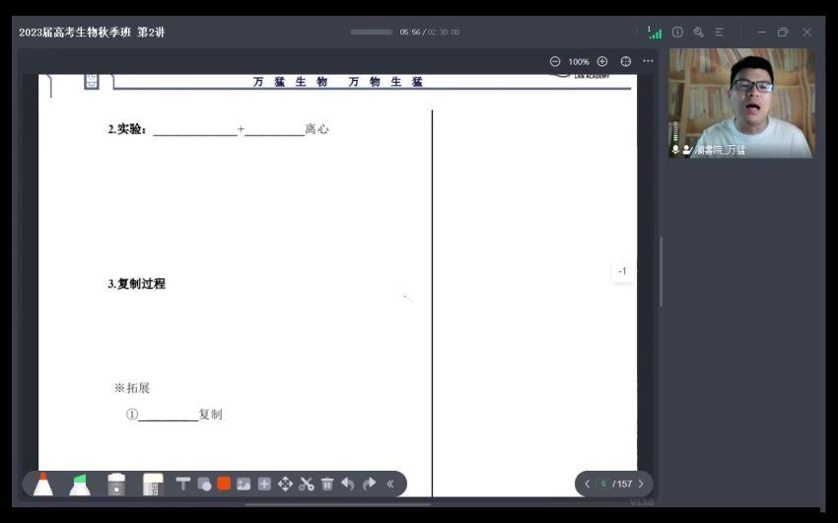Click the ※拓展 label
Viewport: 838px width, 523px height.
click(x=132, y=388)
